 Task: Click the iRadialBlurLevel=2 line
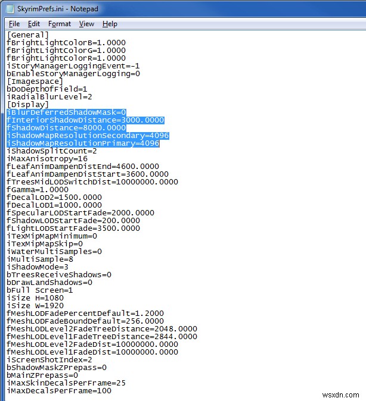49,97
